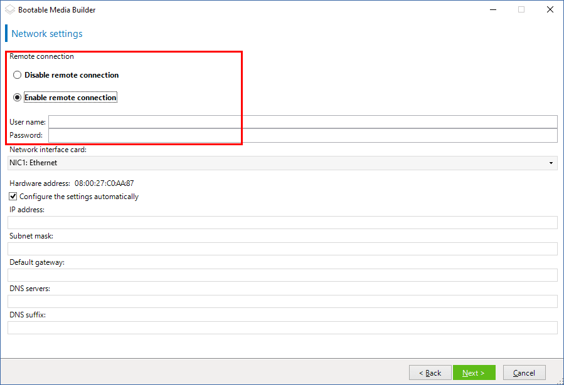Click the Bootable Media Builder title bar icon
This screenshot has width=564, height=385.
(9, 10)
